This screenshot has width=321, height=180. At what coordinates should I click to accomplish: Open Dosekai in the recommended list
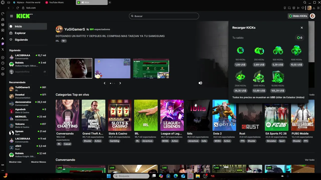[28, 96]
